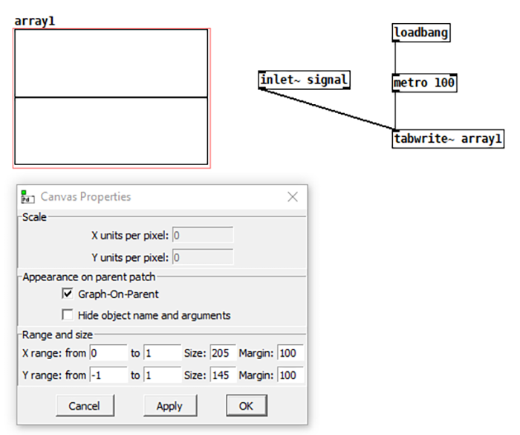Screen dimensions: 520x435
Task: Click the Y Size field showing 145
Action: coord(223,375)
